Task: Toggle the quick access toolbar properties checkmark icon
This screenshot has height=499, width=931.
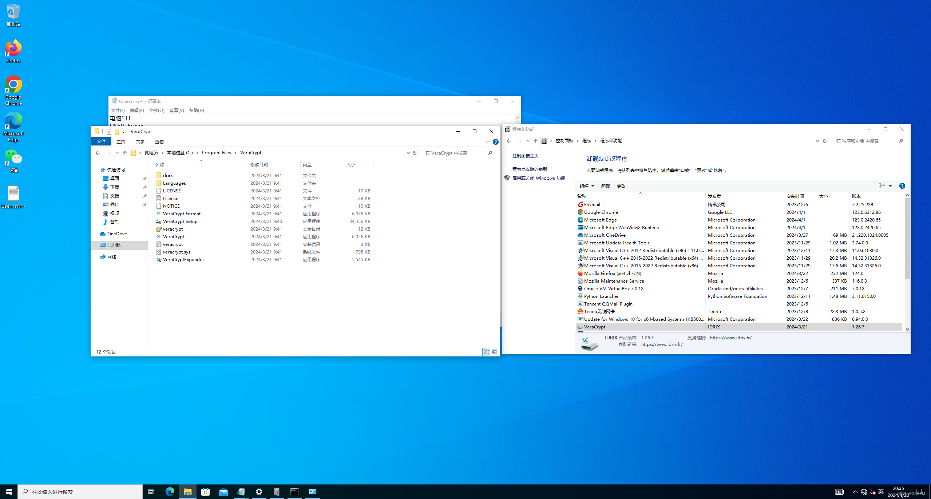Action: [109, 131]
